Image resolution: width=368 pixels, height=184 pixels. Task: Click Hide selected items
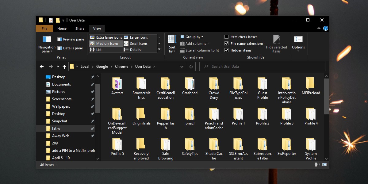coord(276,44)
